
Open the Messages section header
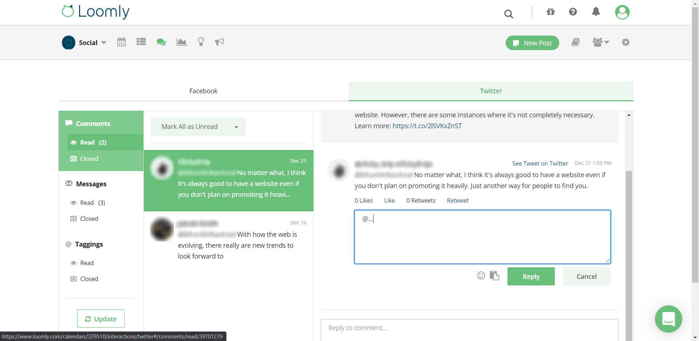pyautogui.click(x=91, y=184)
